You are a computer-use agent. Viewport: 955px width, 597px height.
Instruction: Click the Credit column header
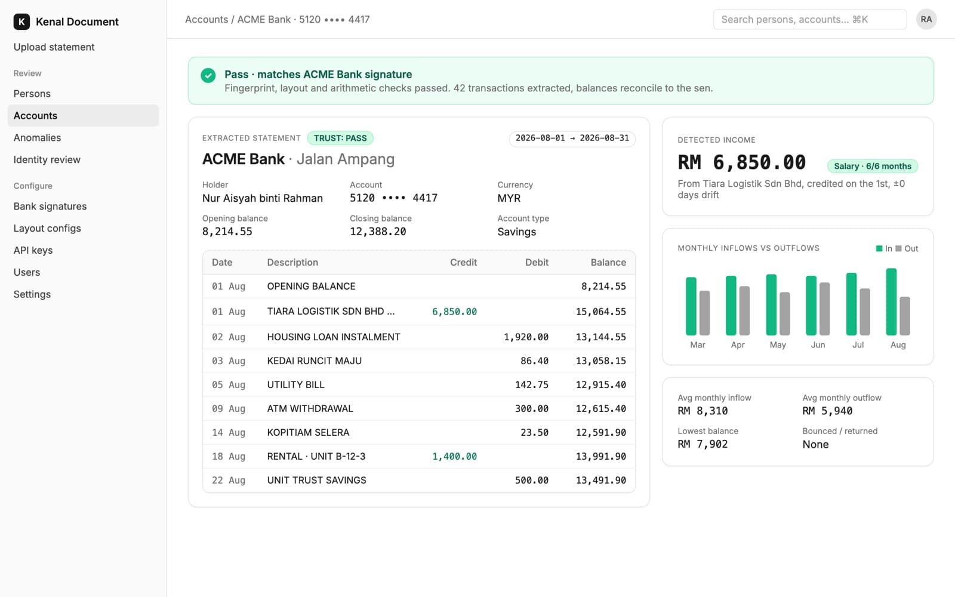[x=463, y=263]
